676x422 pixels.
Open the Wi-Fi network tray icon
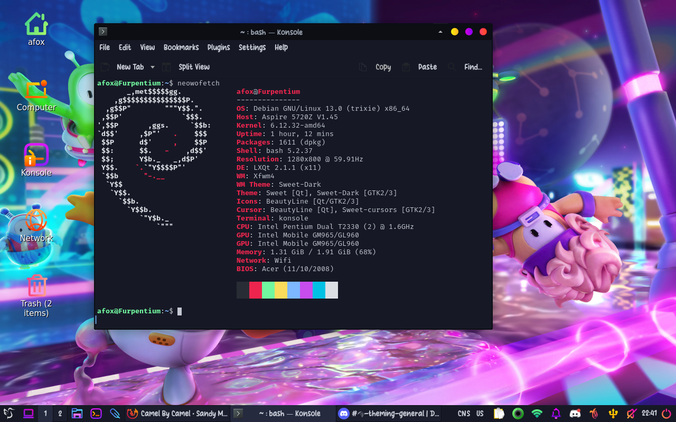coord(537,414)
